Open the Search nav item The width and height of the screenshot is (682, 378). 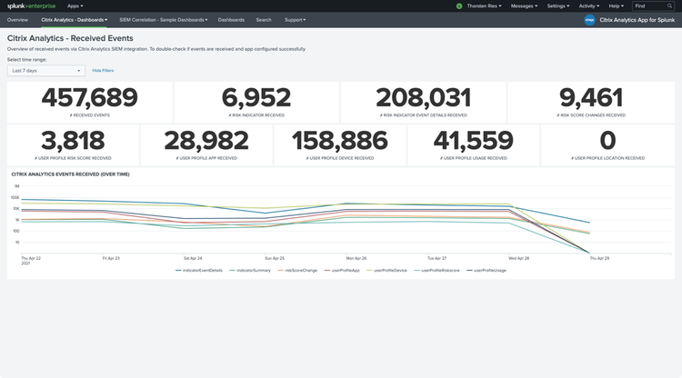[264, 20]
